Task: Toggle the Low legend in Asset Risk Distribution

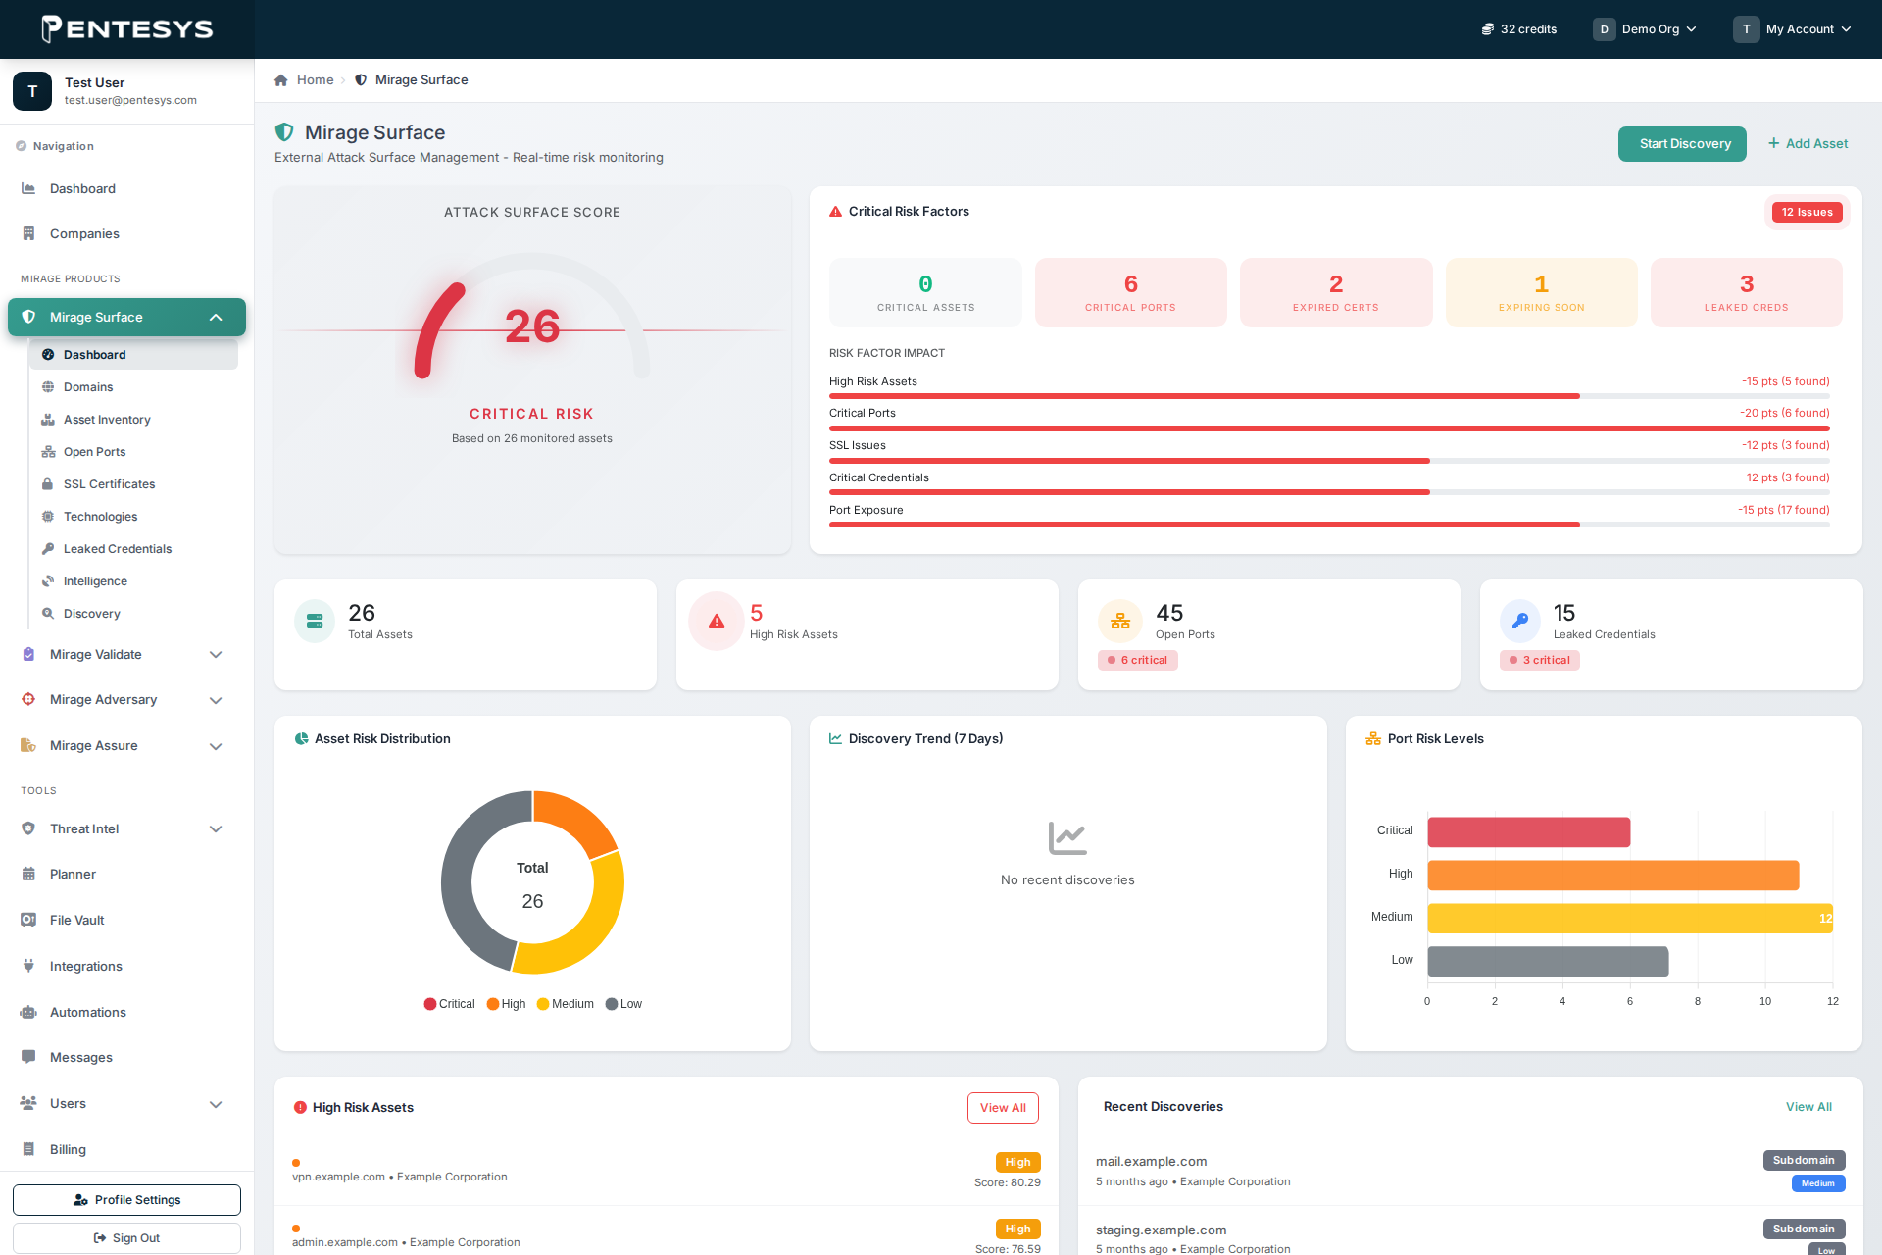Action: (623, 1004)
